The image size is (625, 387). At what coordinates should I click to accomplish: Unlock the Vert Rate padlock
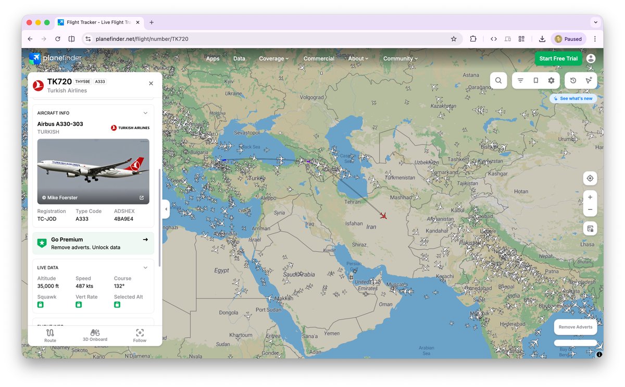(78, 304)
